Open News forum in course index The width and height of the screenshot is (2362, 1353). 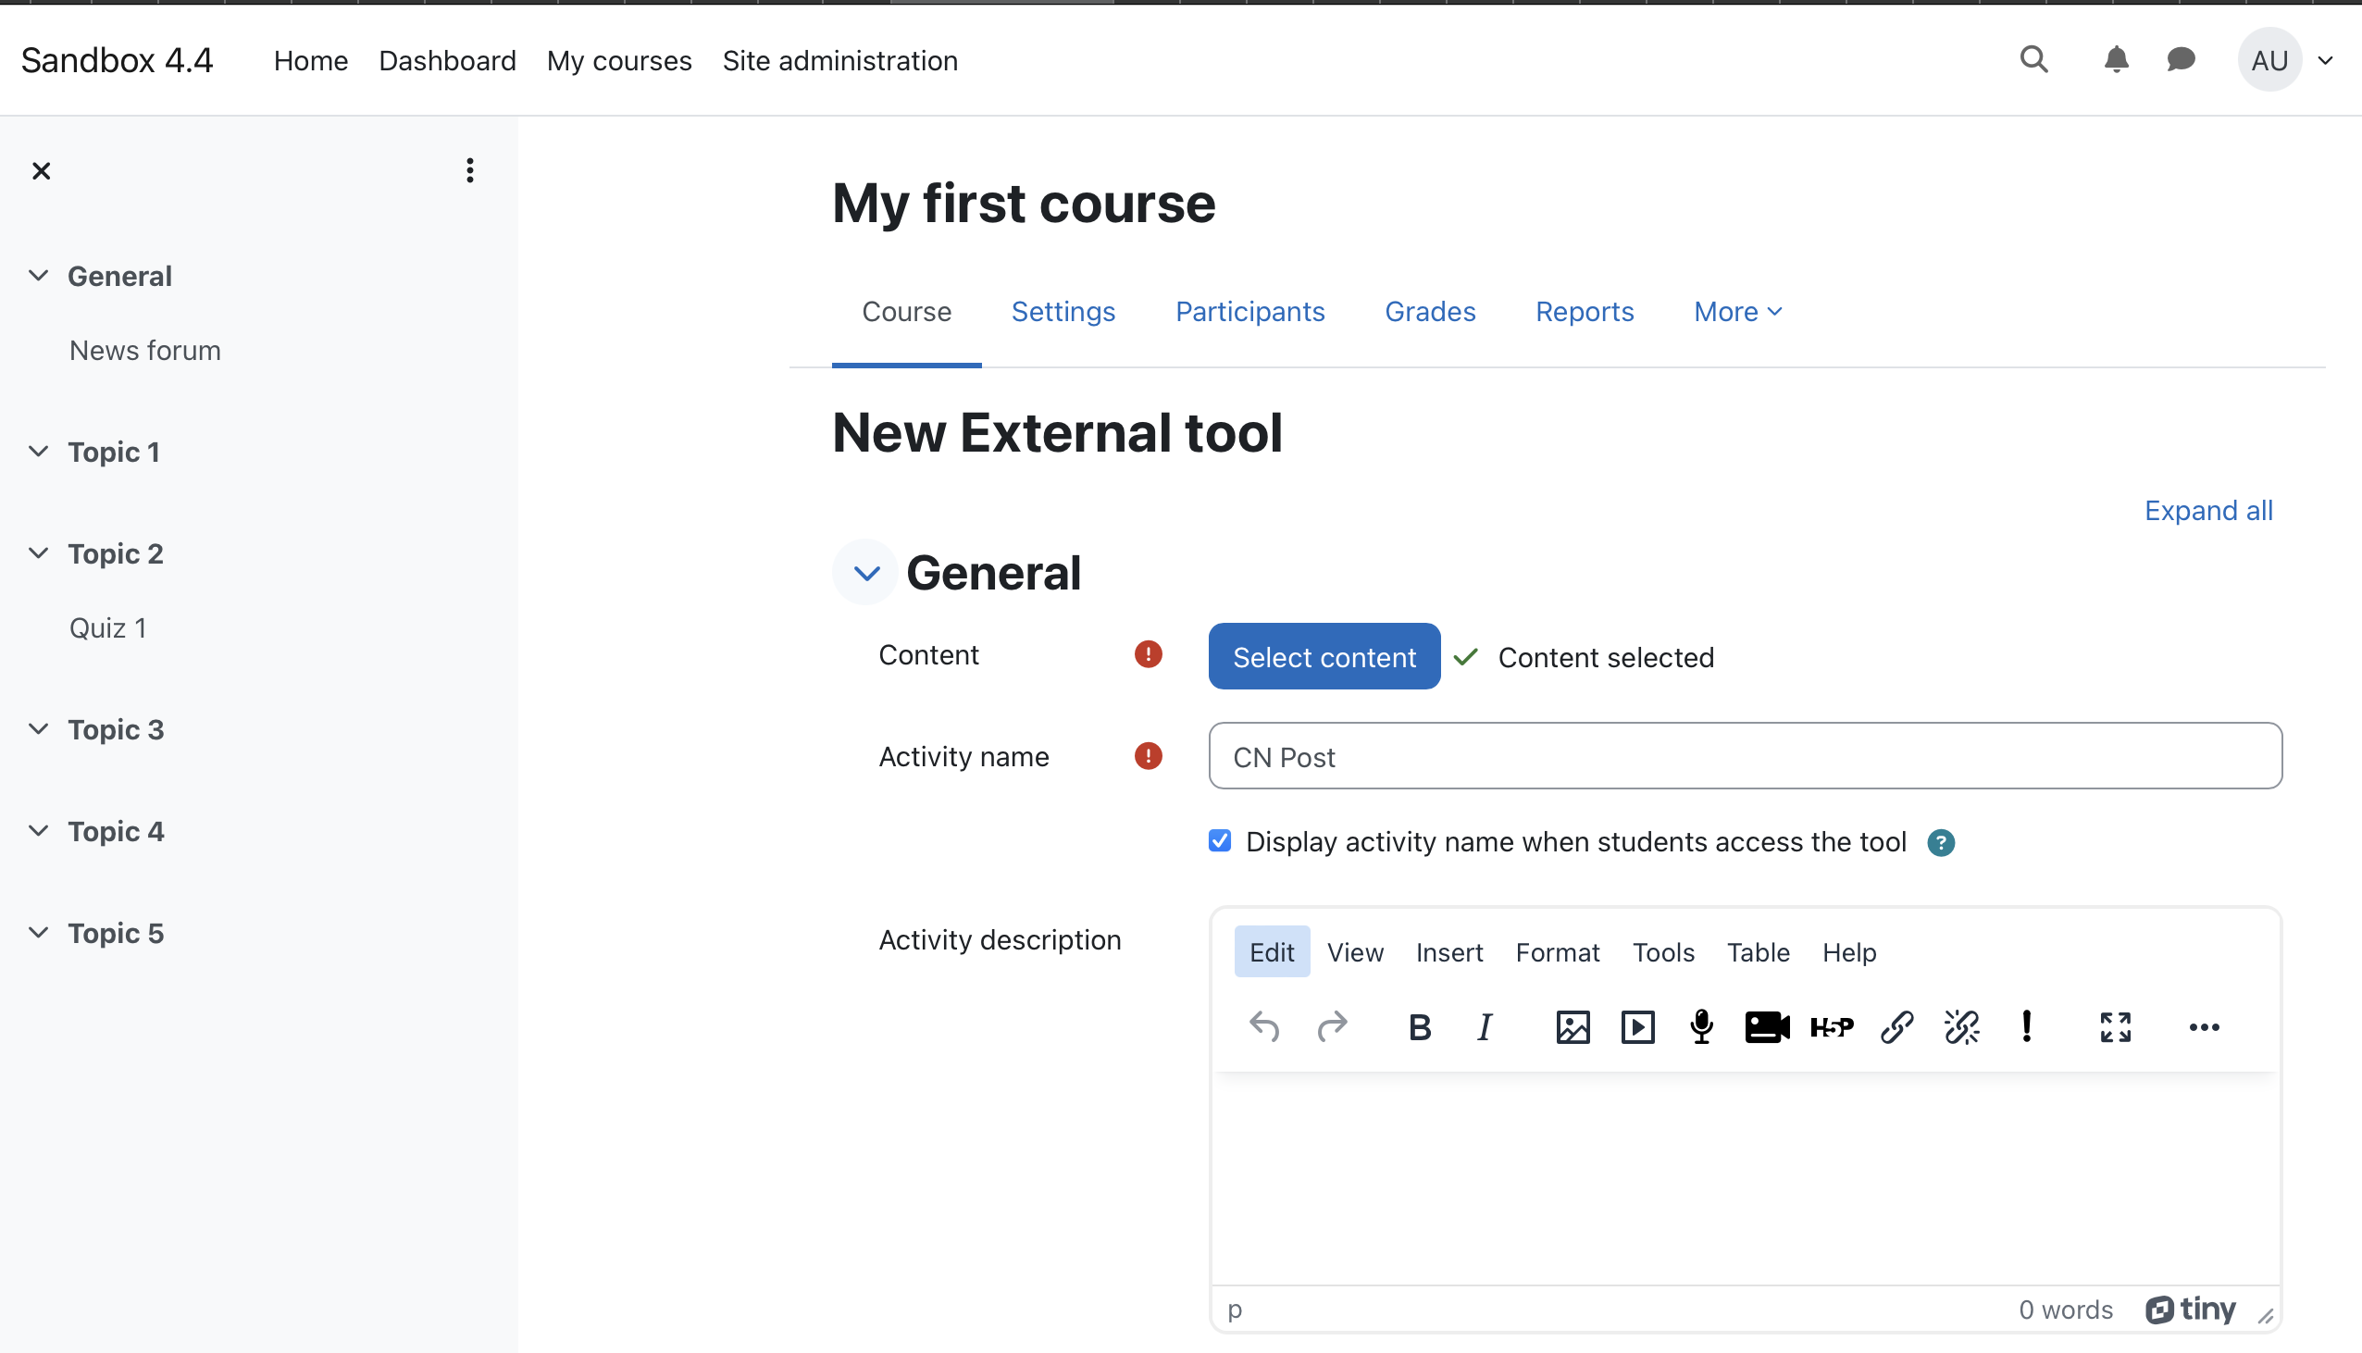coord(145,351)
